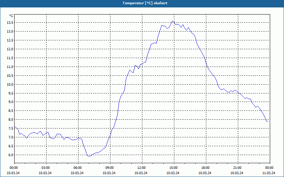
Task: Click the 21:00 time axis label
Action: (238, 167)
